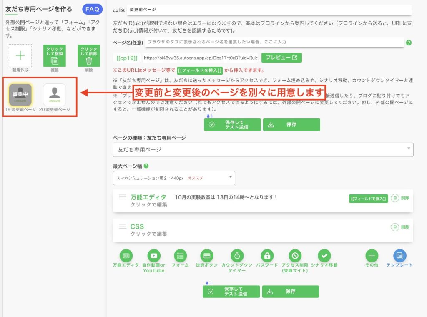Viewport: 427px width, 317px height.
Task: Add a フォーム element
Action: (x=180, y=255)
